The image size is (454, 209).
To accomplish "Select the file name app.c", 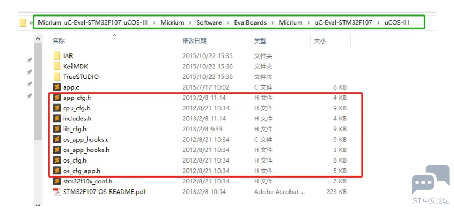I will coord(71,87).
